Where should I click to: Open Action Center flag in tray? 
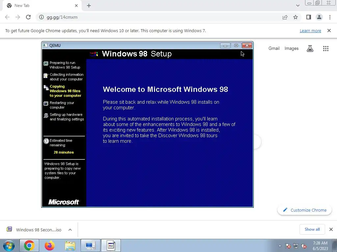288,246
